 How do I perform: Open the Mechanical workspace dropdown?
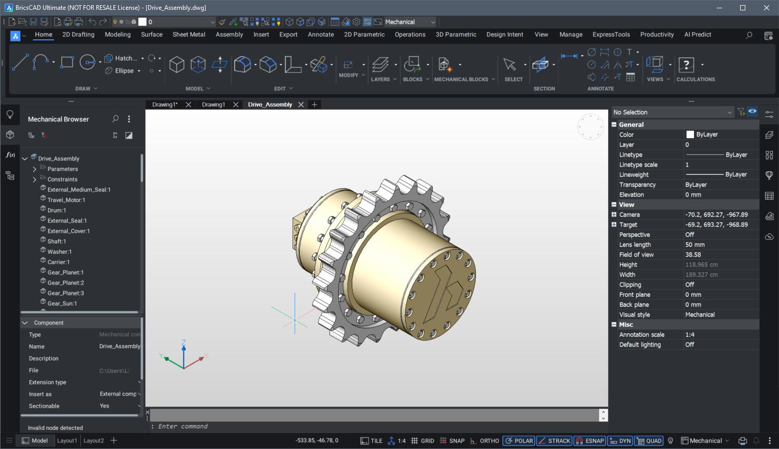click(410, 22)
